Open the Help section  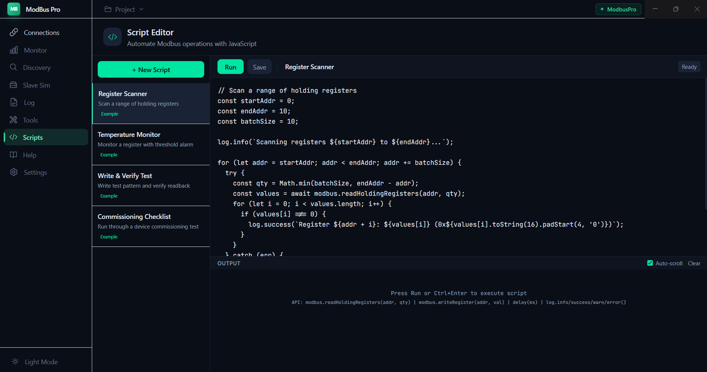[x=30, y=155]
